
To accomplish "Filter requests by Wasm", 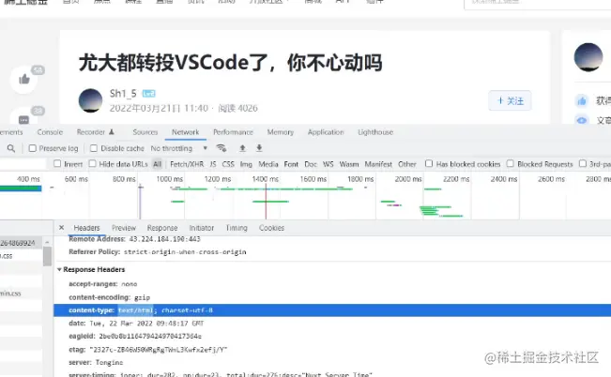I will [349, 164].
